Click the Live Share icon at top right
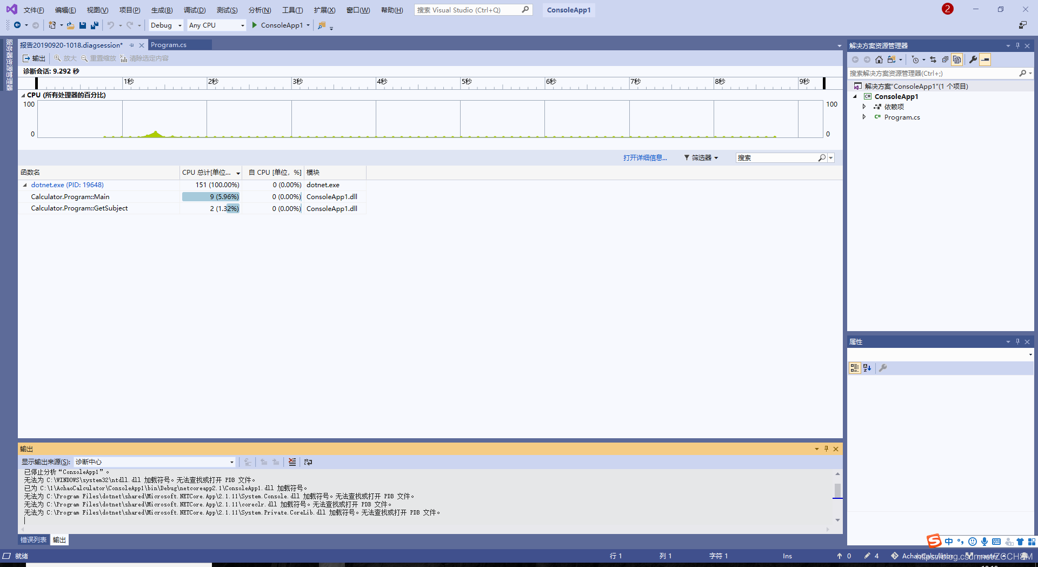Viewport: 1038px width, 567px height. (1022, 25)
